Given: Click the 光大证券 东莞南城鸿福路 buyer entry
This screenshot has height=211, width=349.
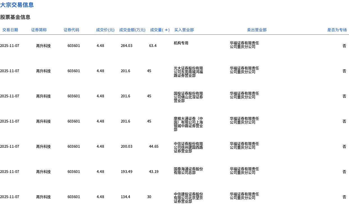Looking at the screenshot, I should tap(188, 72).
